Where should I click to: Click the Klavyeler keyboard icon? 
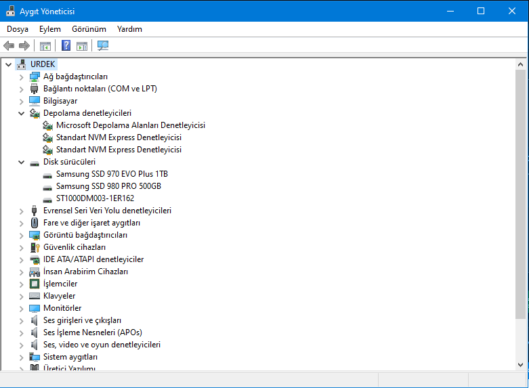coord(35,296)
